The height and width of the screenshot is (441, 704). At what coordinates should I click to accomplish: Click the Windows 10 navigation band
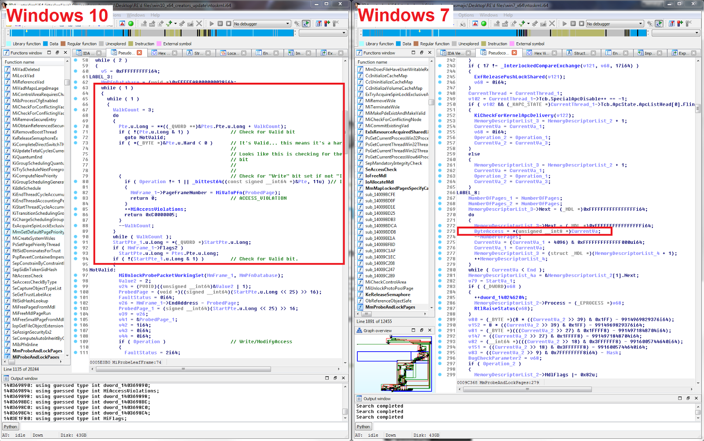[x=151, y=33]
